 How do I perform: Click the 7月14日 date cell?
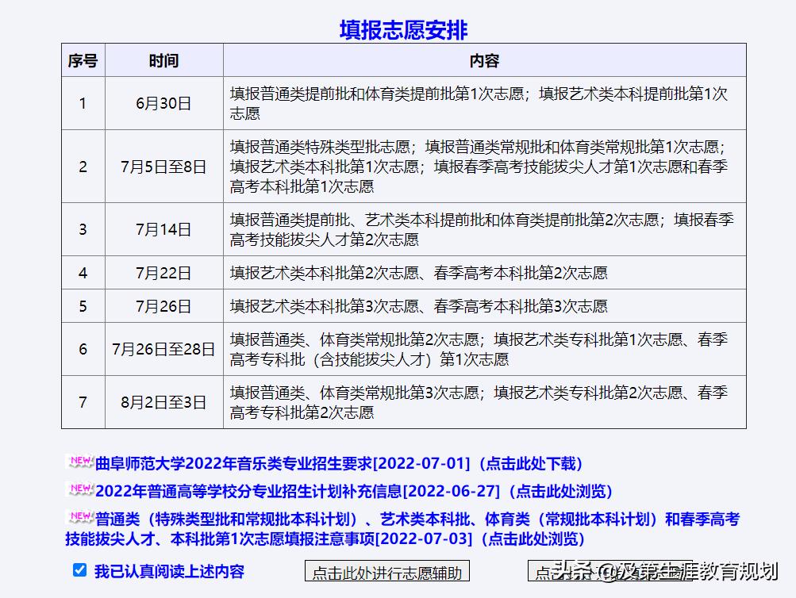(163, 228)
